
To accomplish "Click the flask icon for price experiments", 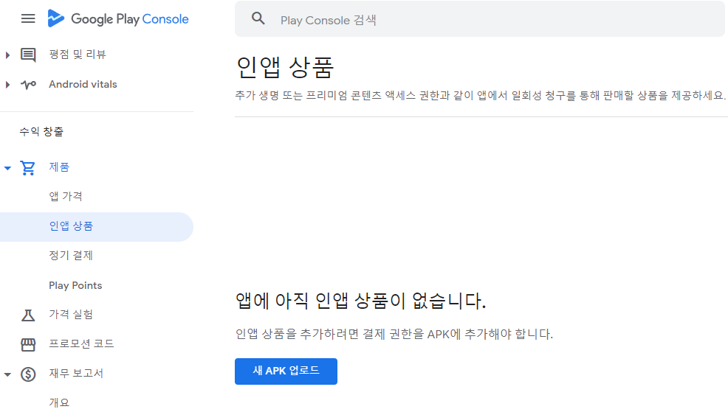I will (28, 315).
